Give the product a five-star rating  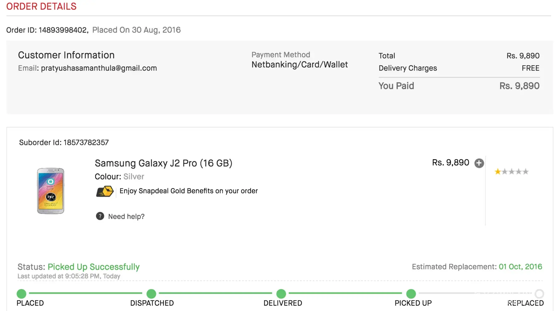pyautogui.click(x=526, y=172)
